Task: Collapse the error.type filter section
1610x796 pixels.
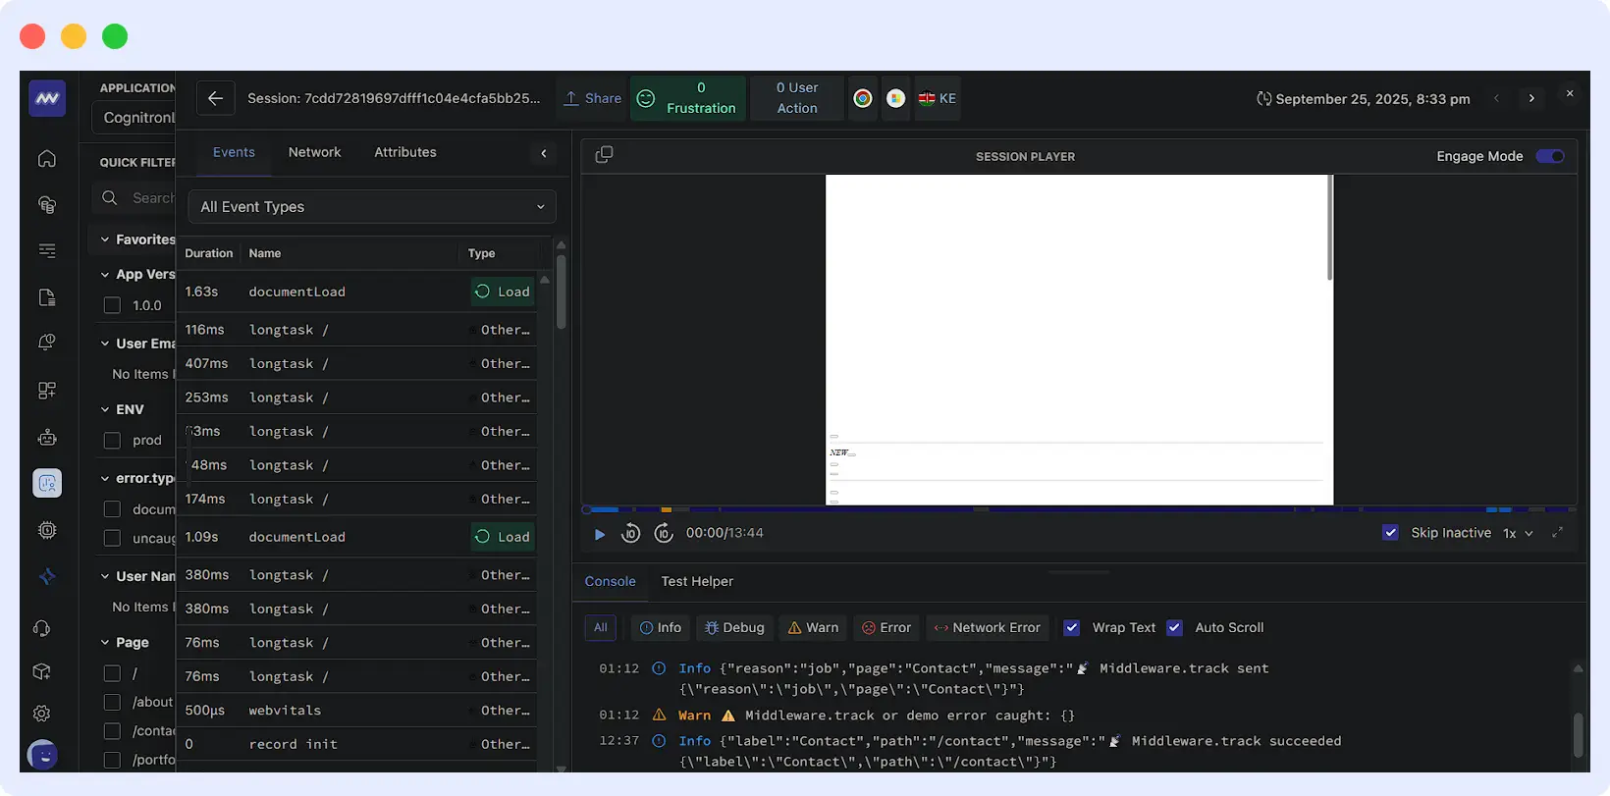Action: pos(105,479)
